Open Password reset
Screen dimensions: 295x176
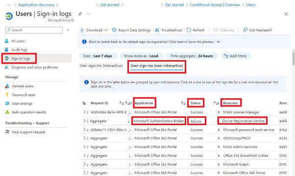[x=24, y=95]
